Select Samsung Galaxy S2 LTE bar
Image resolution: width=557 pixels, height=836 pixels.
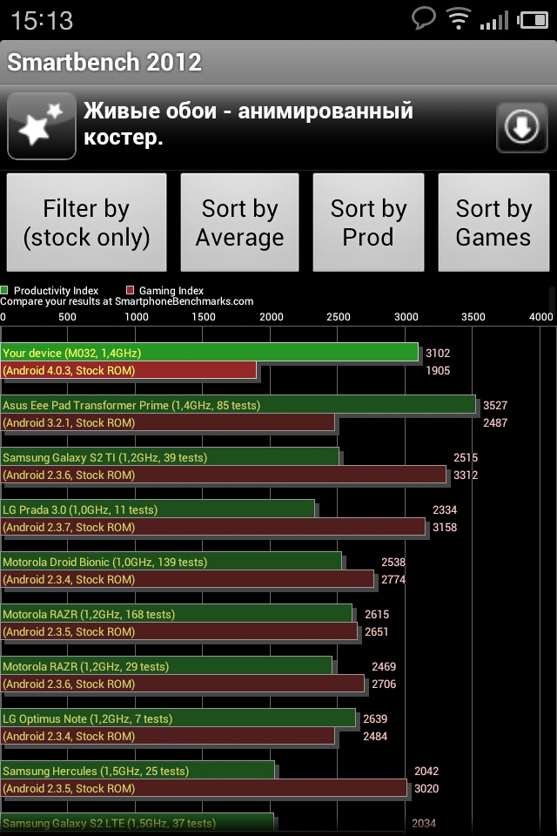tap(137, 823)
